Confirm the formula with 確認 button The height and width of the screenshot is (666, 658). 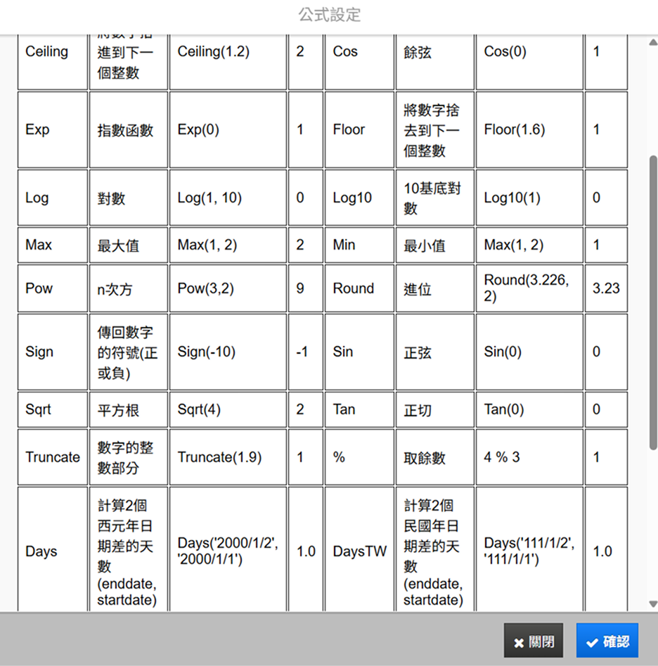607,641
